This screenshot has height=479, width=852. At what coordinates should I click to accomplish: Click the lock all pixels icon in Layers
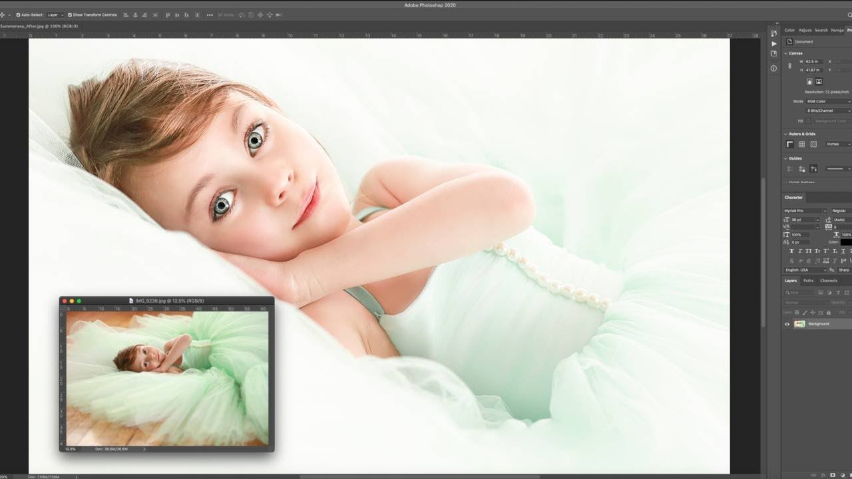(x=829, y=313)
